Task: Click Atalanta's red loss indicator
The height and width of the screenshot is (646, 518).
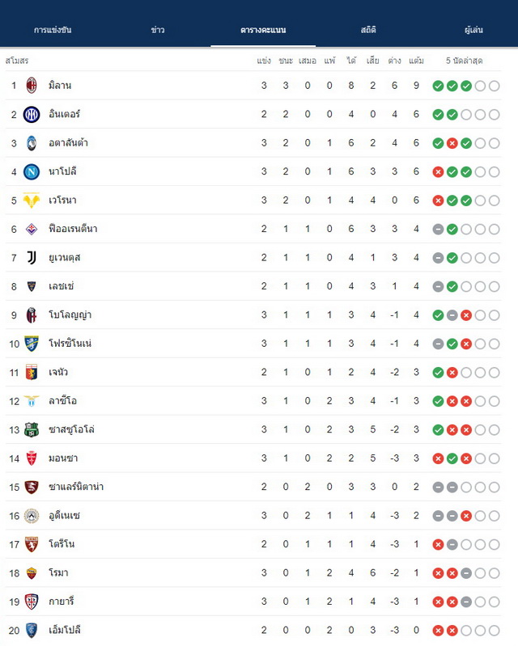Action: [x=452, y=143]
